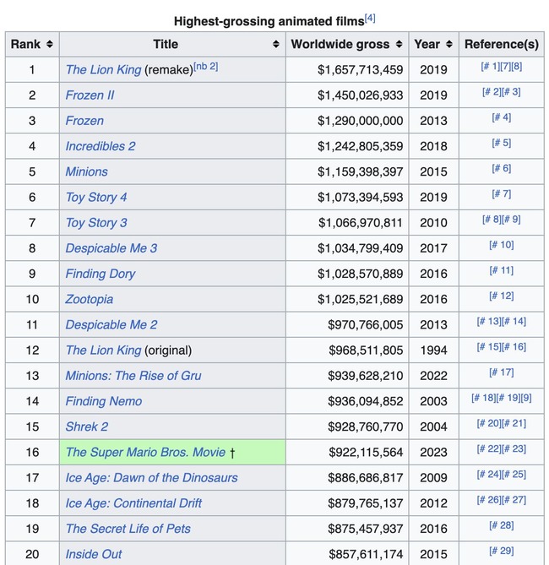Viewport: 549px width, 565px height.
Task: Open reference [# 2] for Frozen II
Action: click(x=492, y=92)
